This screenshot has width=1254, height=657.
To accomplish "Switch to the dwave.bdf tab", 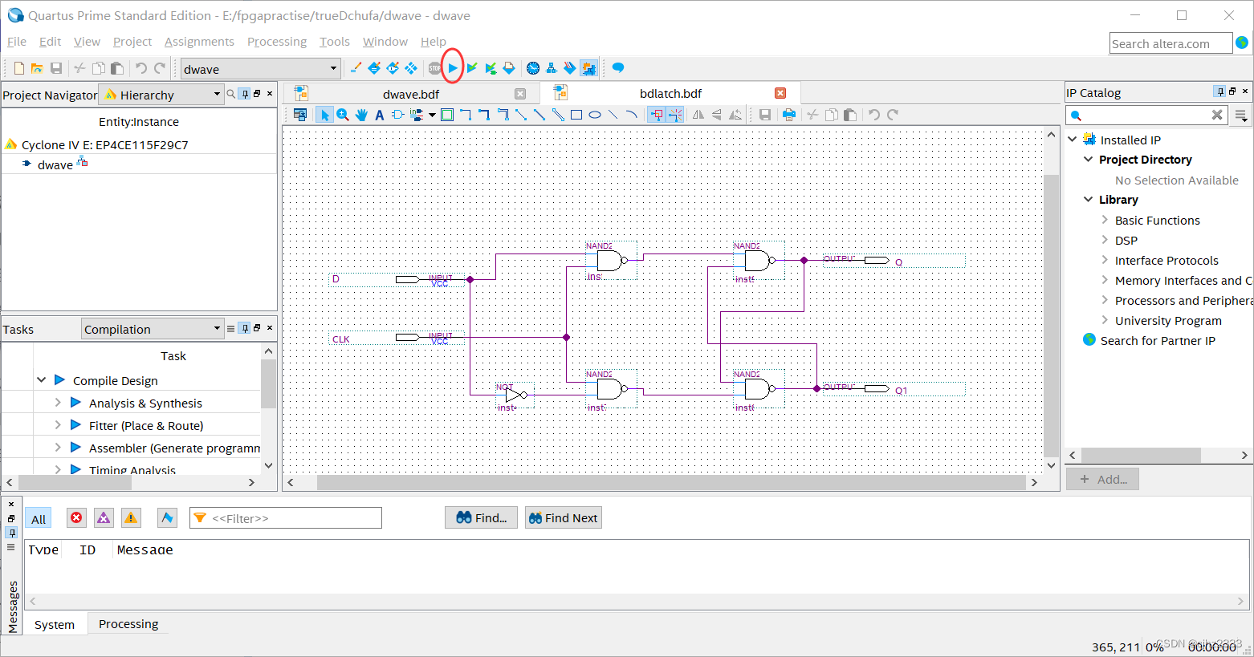I will coord(410,94).
